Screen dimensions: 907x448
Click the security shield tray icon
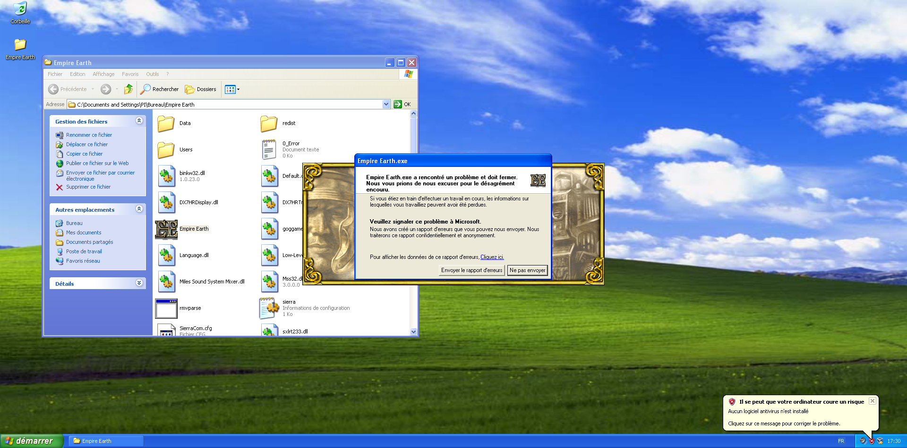(x=872, y=441)
